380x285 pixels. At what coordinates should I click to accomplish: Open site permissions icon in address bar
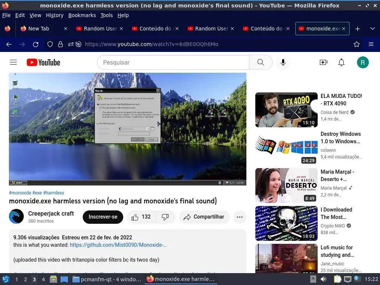71,45
